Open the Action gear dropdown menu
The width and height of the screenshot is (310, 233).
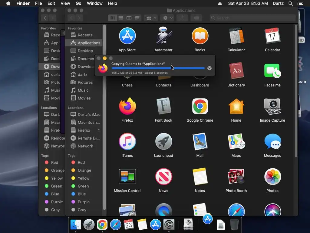167,18
